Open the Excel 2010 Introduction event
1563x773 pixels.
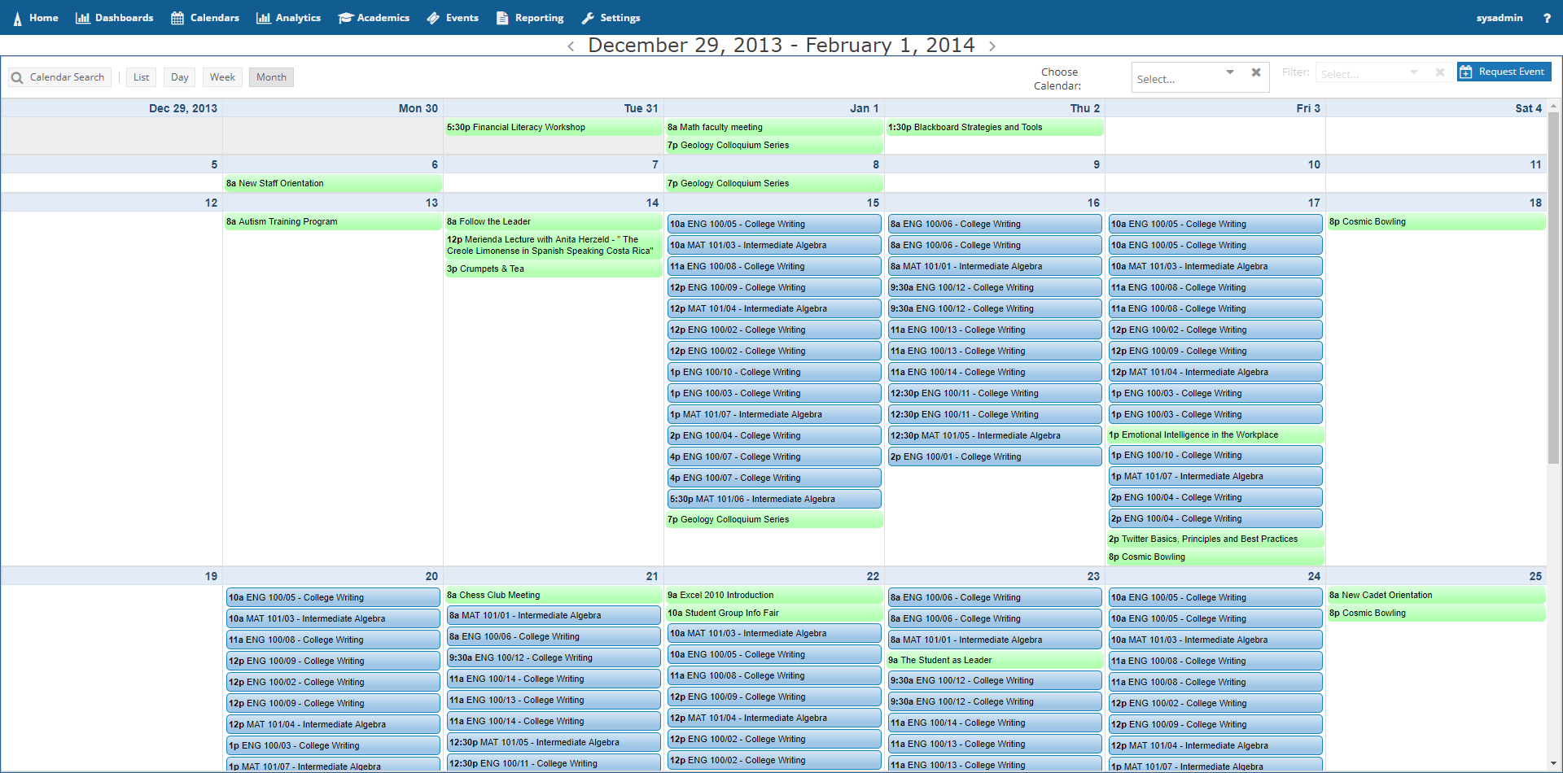(x=774, y=595)
